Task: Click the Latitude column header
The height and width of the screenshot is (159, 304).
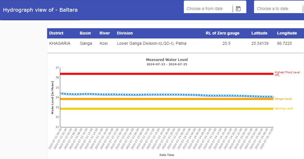Action: click(259, 33)
